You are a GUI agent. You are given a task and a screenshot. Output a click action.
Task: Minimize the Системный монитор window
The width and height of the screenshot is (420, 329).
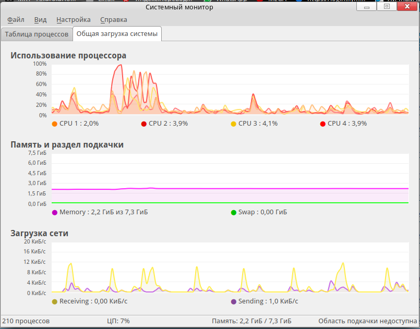pyautogui.click(x=367, y=6)
